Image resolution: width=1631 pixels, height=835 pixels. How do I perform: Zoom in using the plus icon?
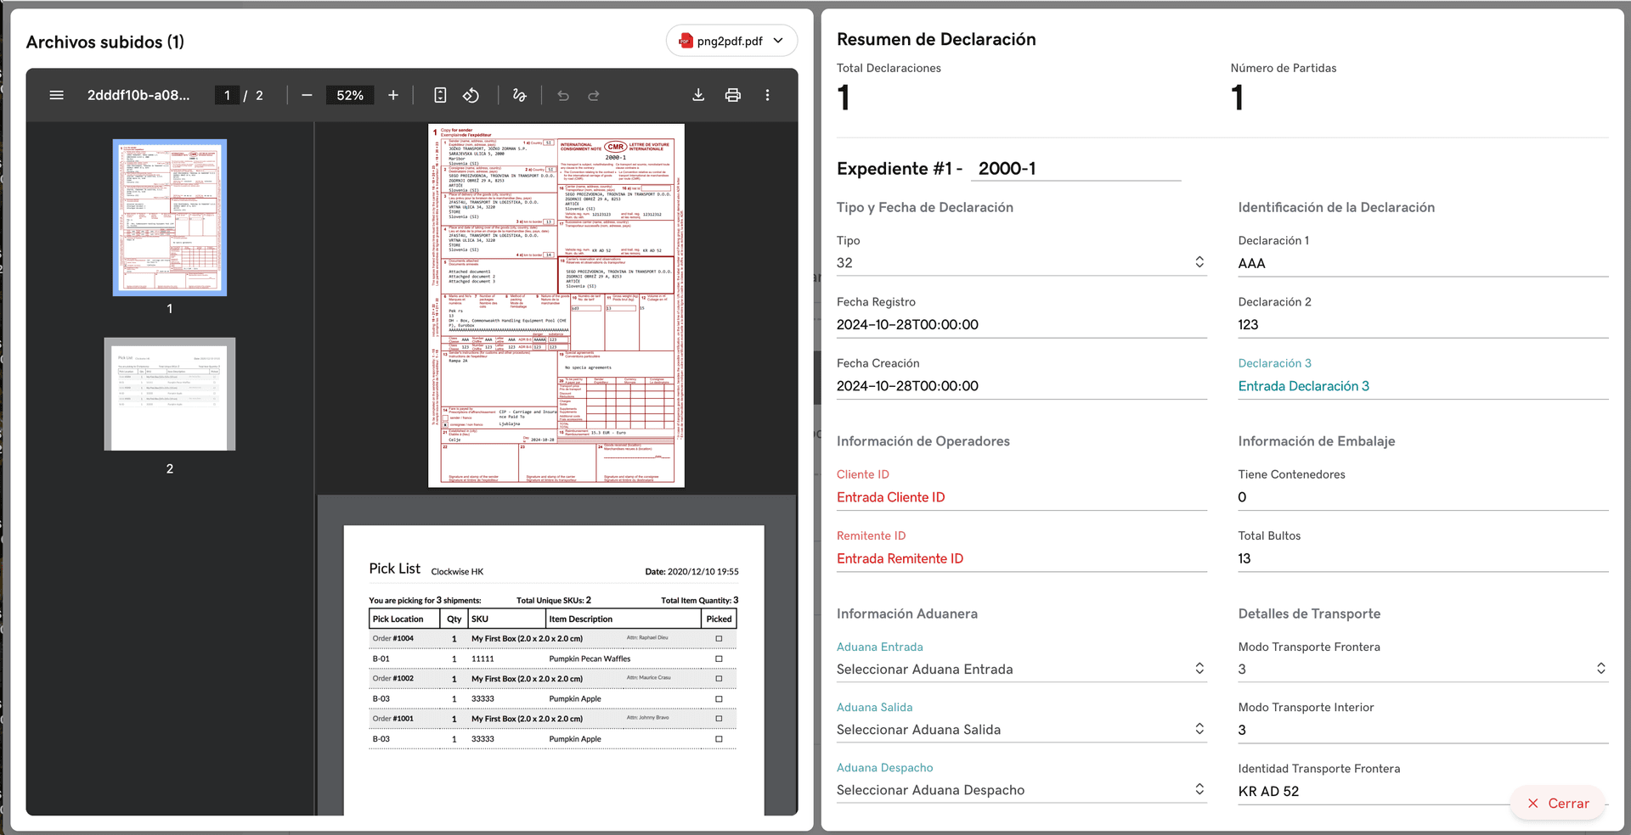tap(393, 95)
